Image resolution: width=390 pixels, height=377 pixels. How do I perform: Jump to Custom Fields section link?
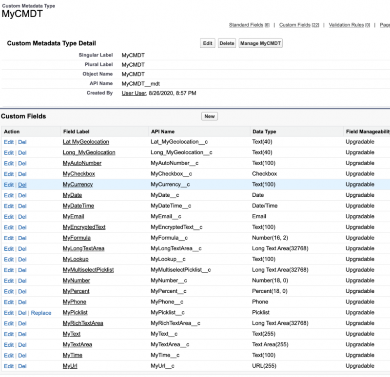299,25
